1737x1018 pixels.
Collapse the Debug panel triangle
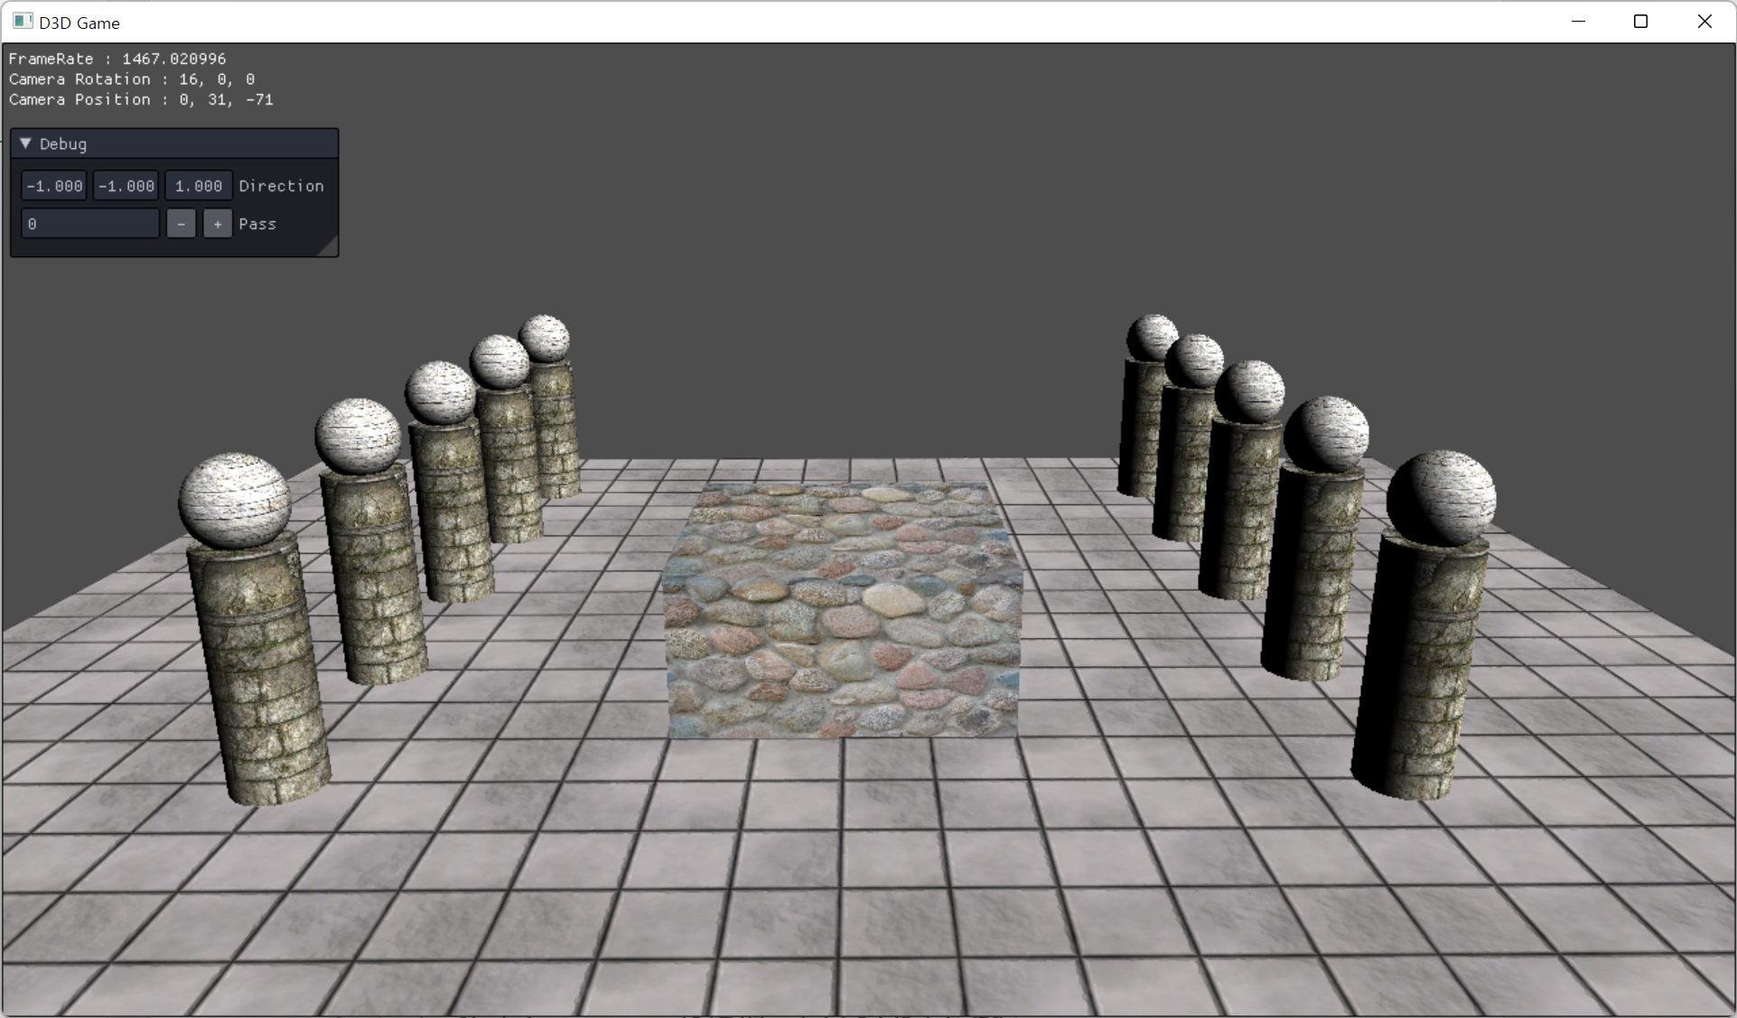[25, 143]
